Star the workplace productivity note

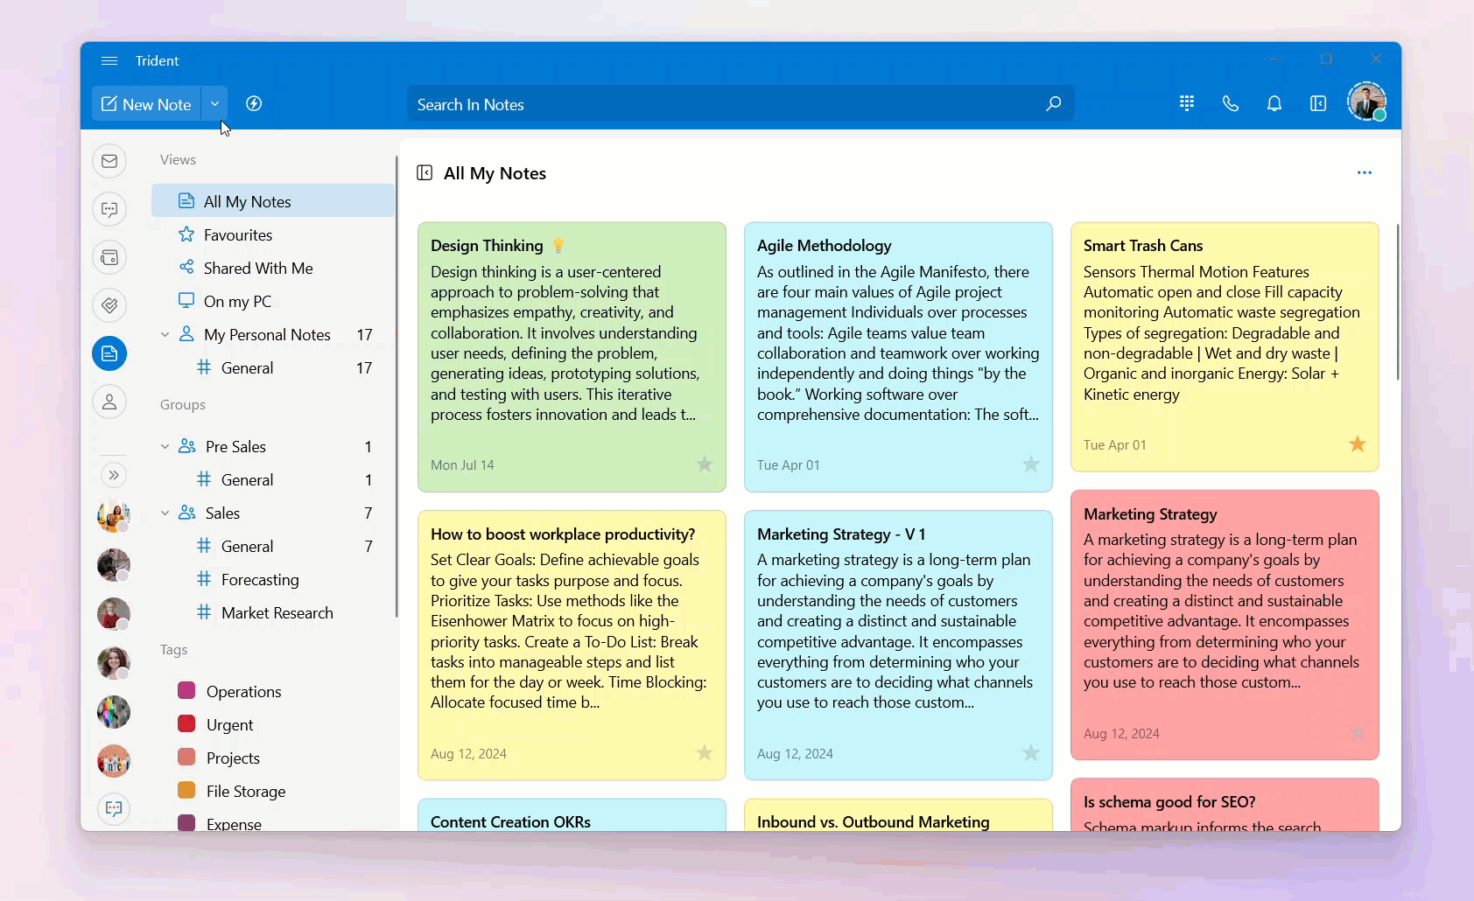705,753
